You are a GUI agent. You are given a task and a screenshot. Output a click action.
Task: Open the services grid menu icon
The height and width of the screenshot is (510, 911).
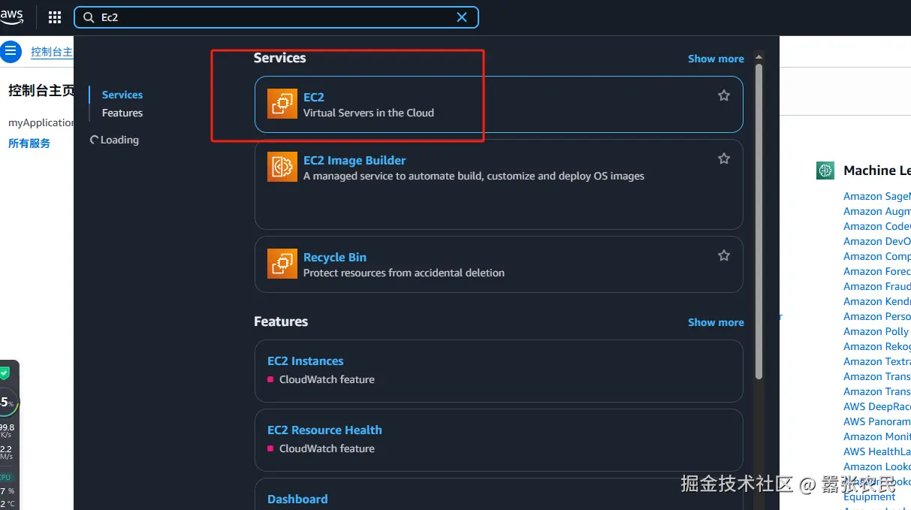coord(55,17)
